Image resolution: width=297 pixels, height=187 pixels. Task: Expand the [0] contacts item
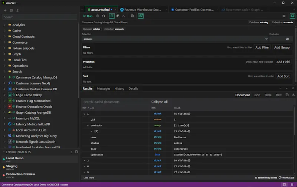pyautogui.click(x=91, y=131)
